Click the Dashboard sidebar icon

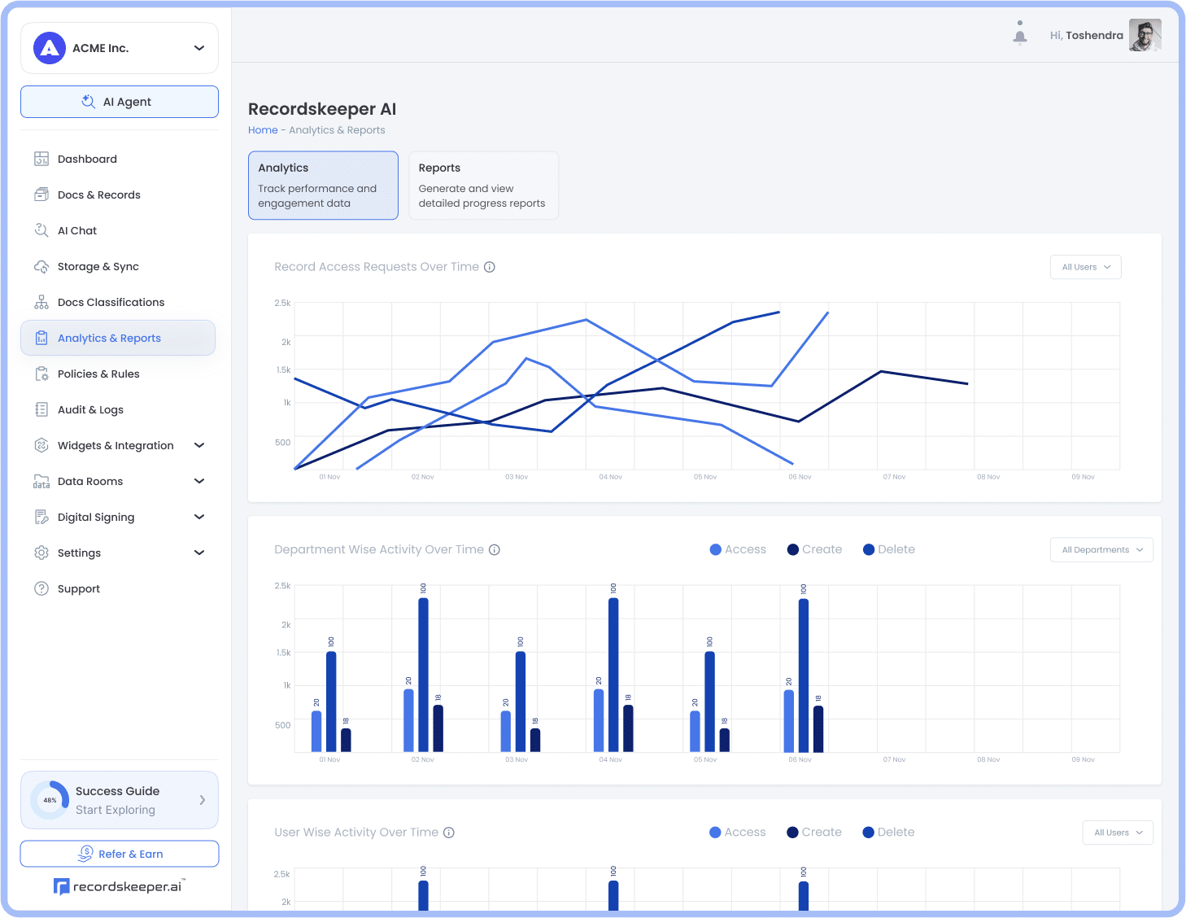[x=41, y=159]
